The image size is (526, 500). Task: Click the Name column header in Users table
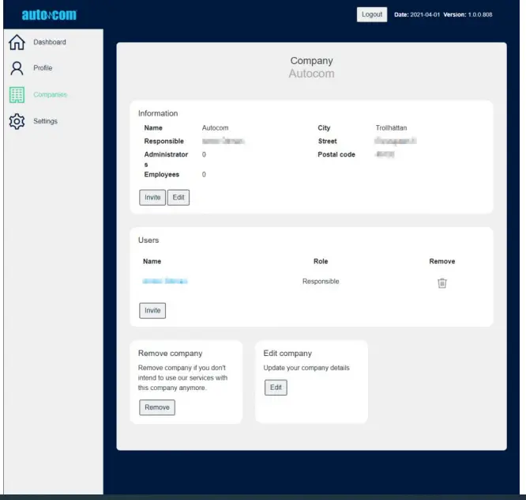[152, 261]
